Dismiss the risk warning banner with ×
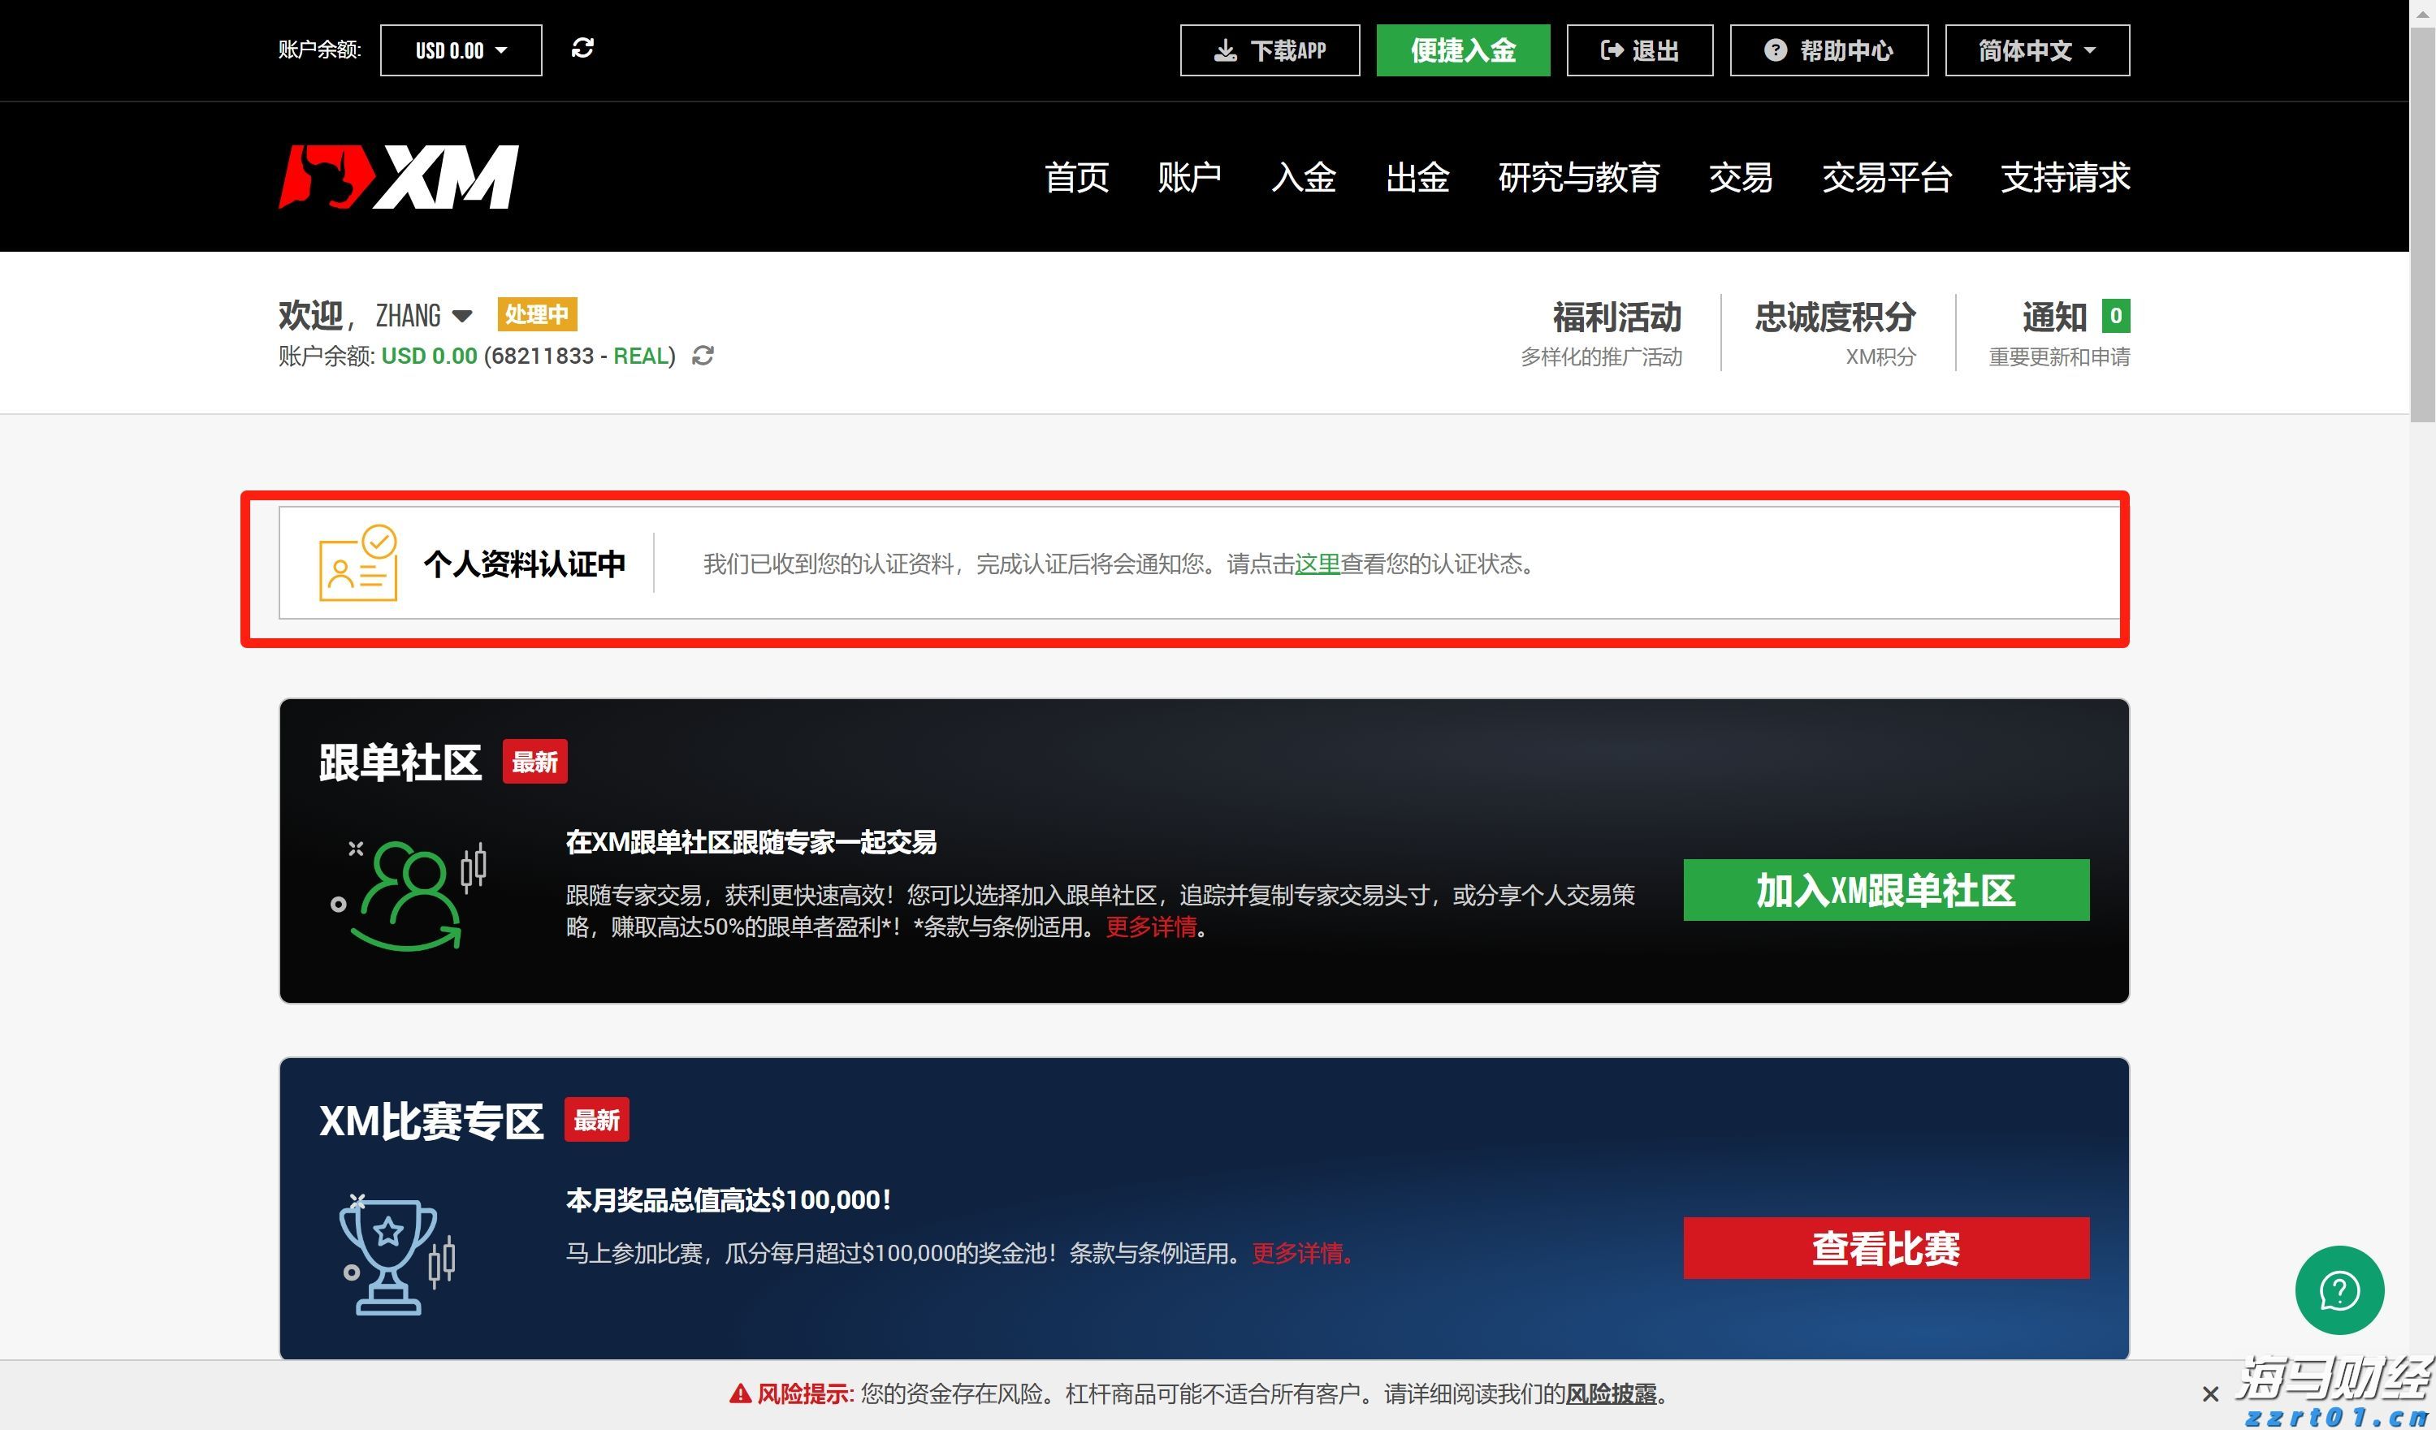The width and height of the screenshot is (2436, 1430). click(x=2211, y=1394)
